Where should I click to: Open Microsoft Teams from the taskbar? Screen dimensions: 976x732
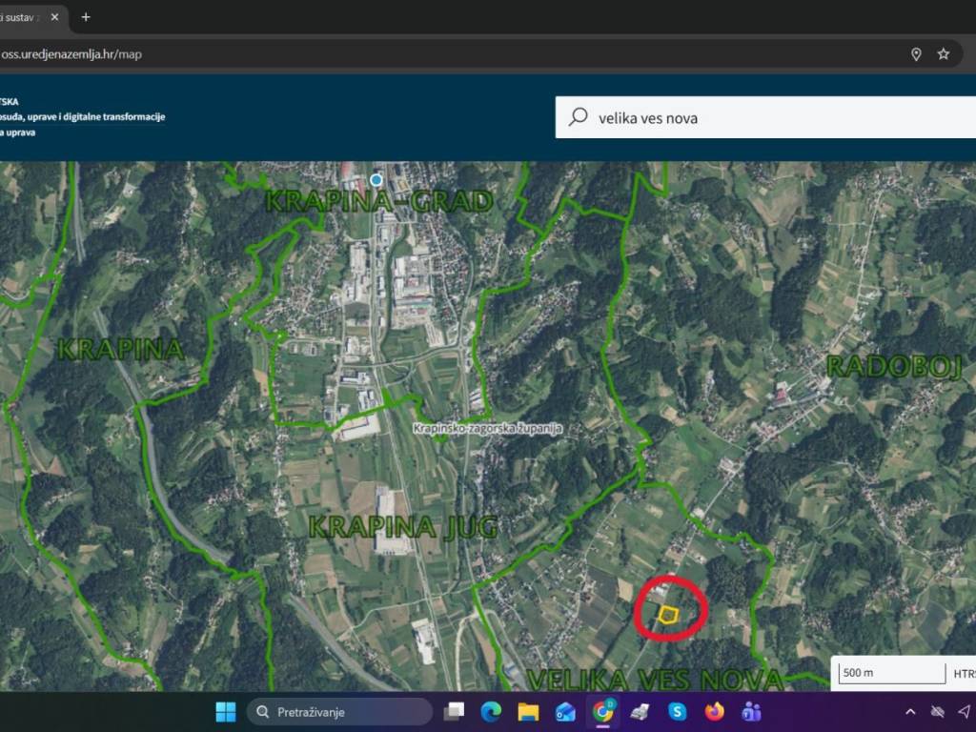click(751, 712)
